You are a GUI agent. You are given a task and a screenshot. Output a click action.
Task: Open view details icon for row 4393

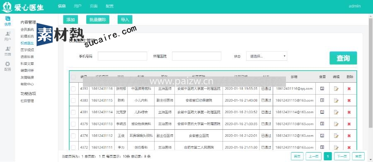tap(322, 88)
